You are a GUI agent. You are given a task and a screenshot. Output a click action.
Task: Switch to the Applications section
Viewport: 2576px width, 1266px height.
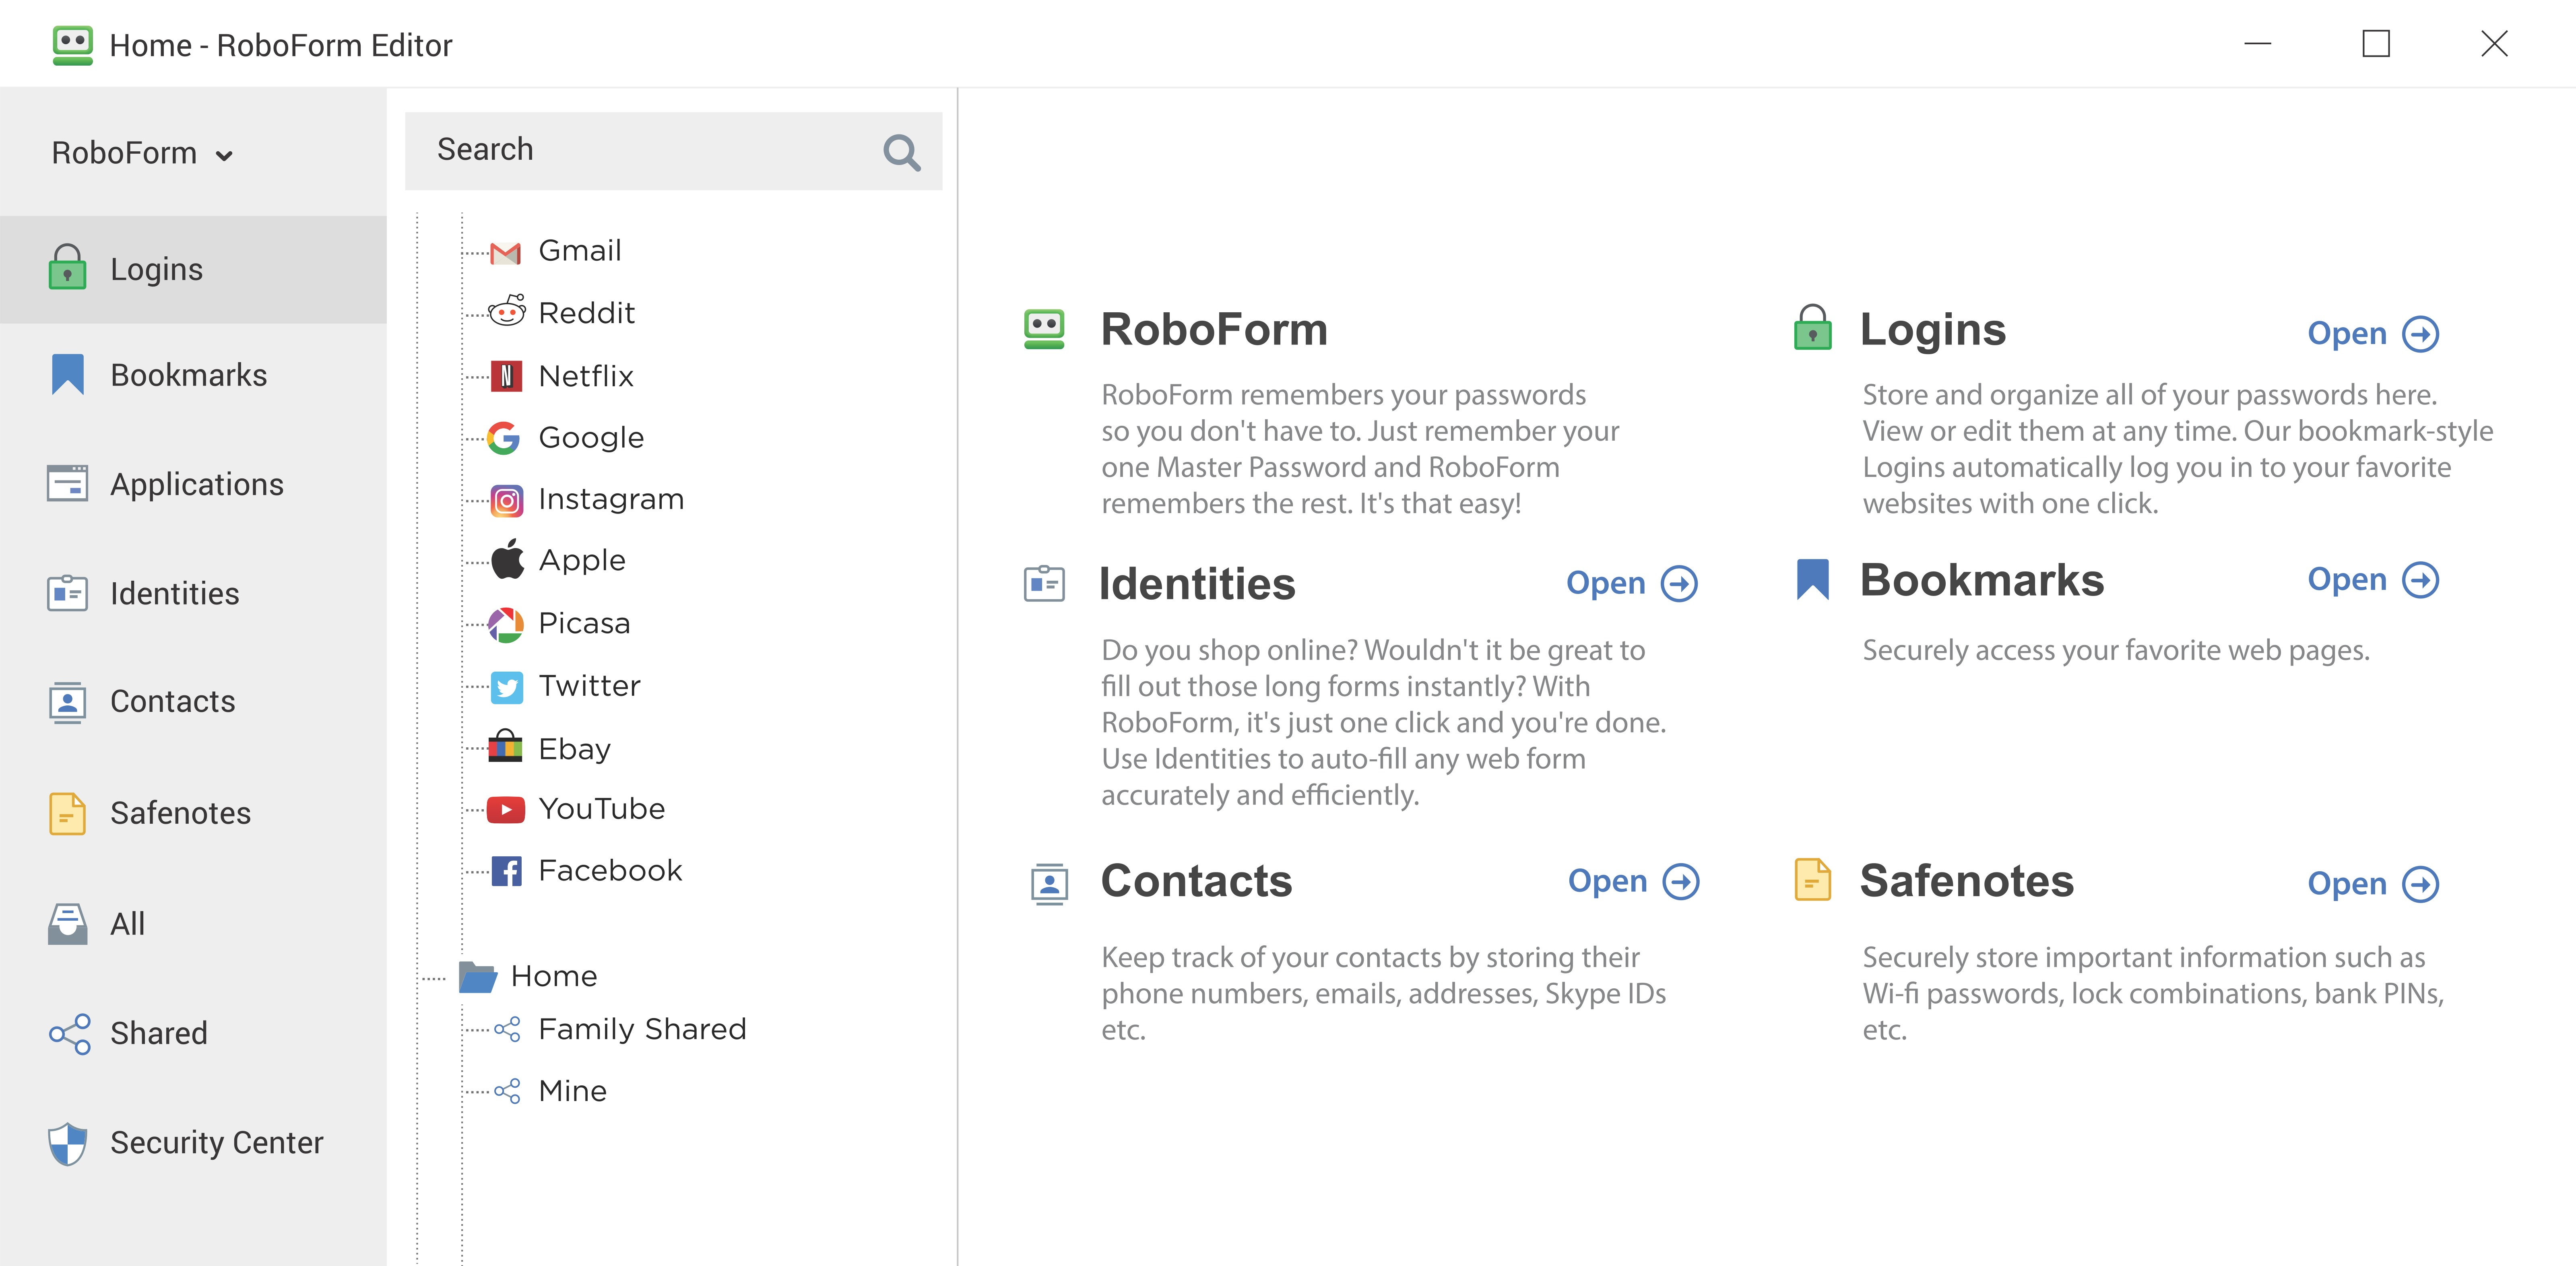[196, 484]
